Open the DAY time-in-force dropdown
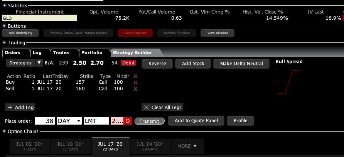Image resolution: width=344 pixels, height=157 pixels. [x=69, y=121]
